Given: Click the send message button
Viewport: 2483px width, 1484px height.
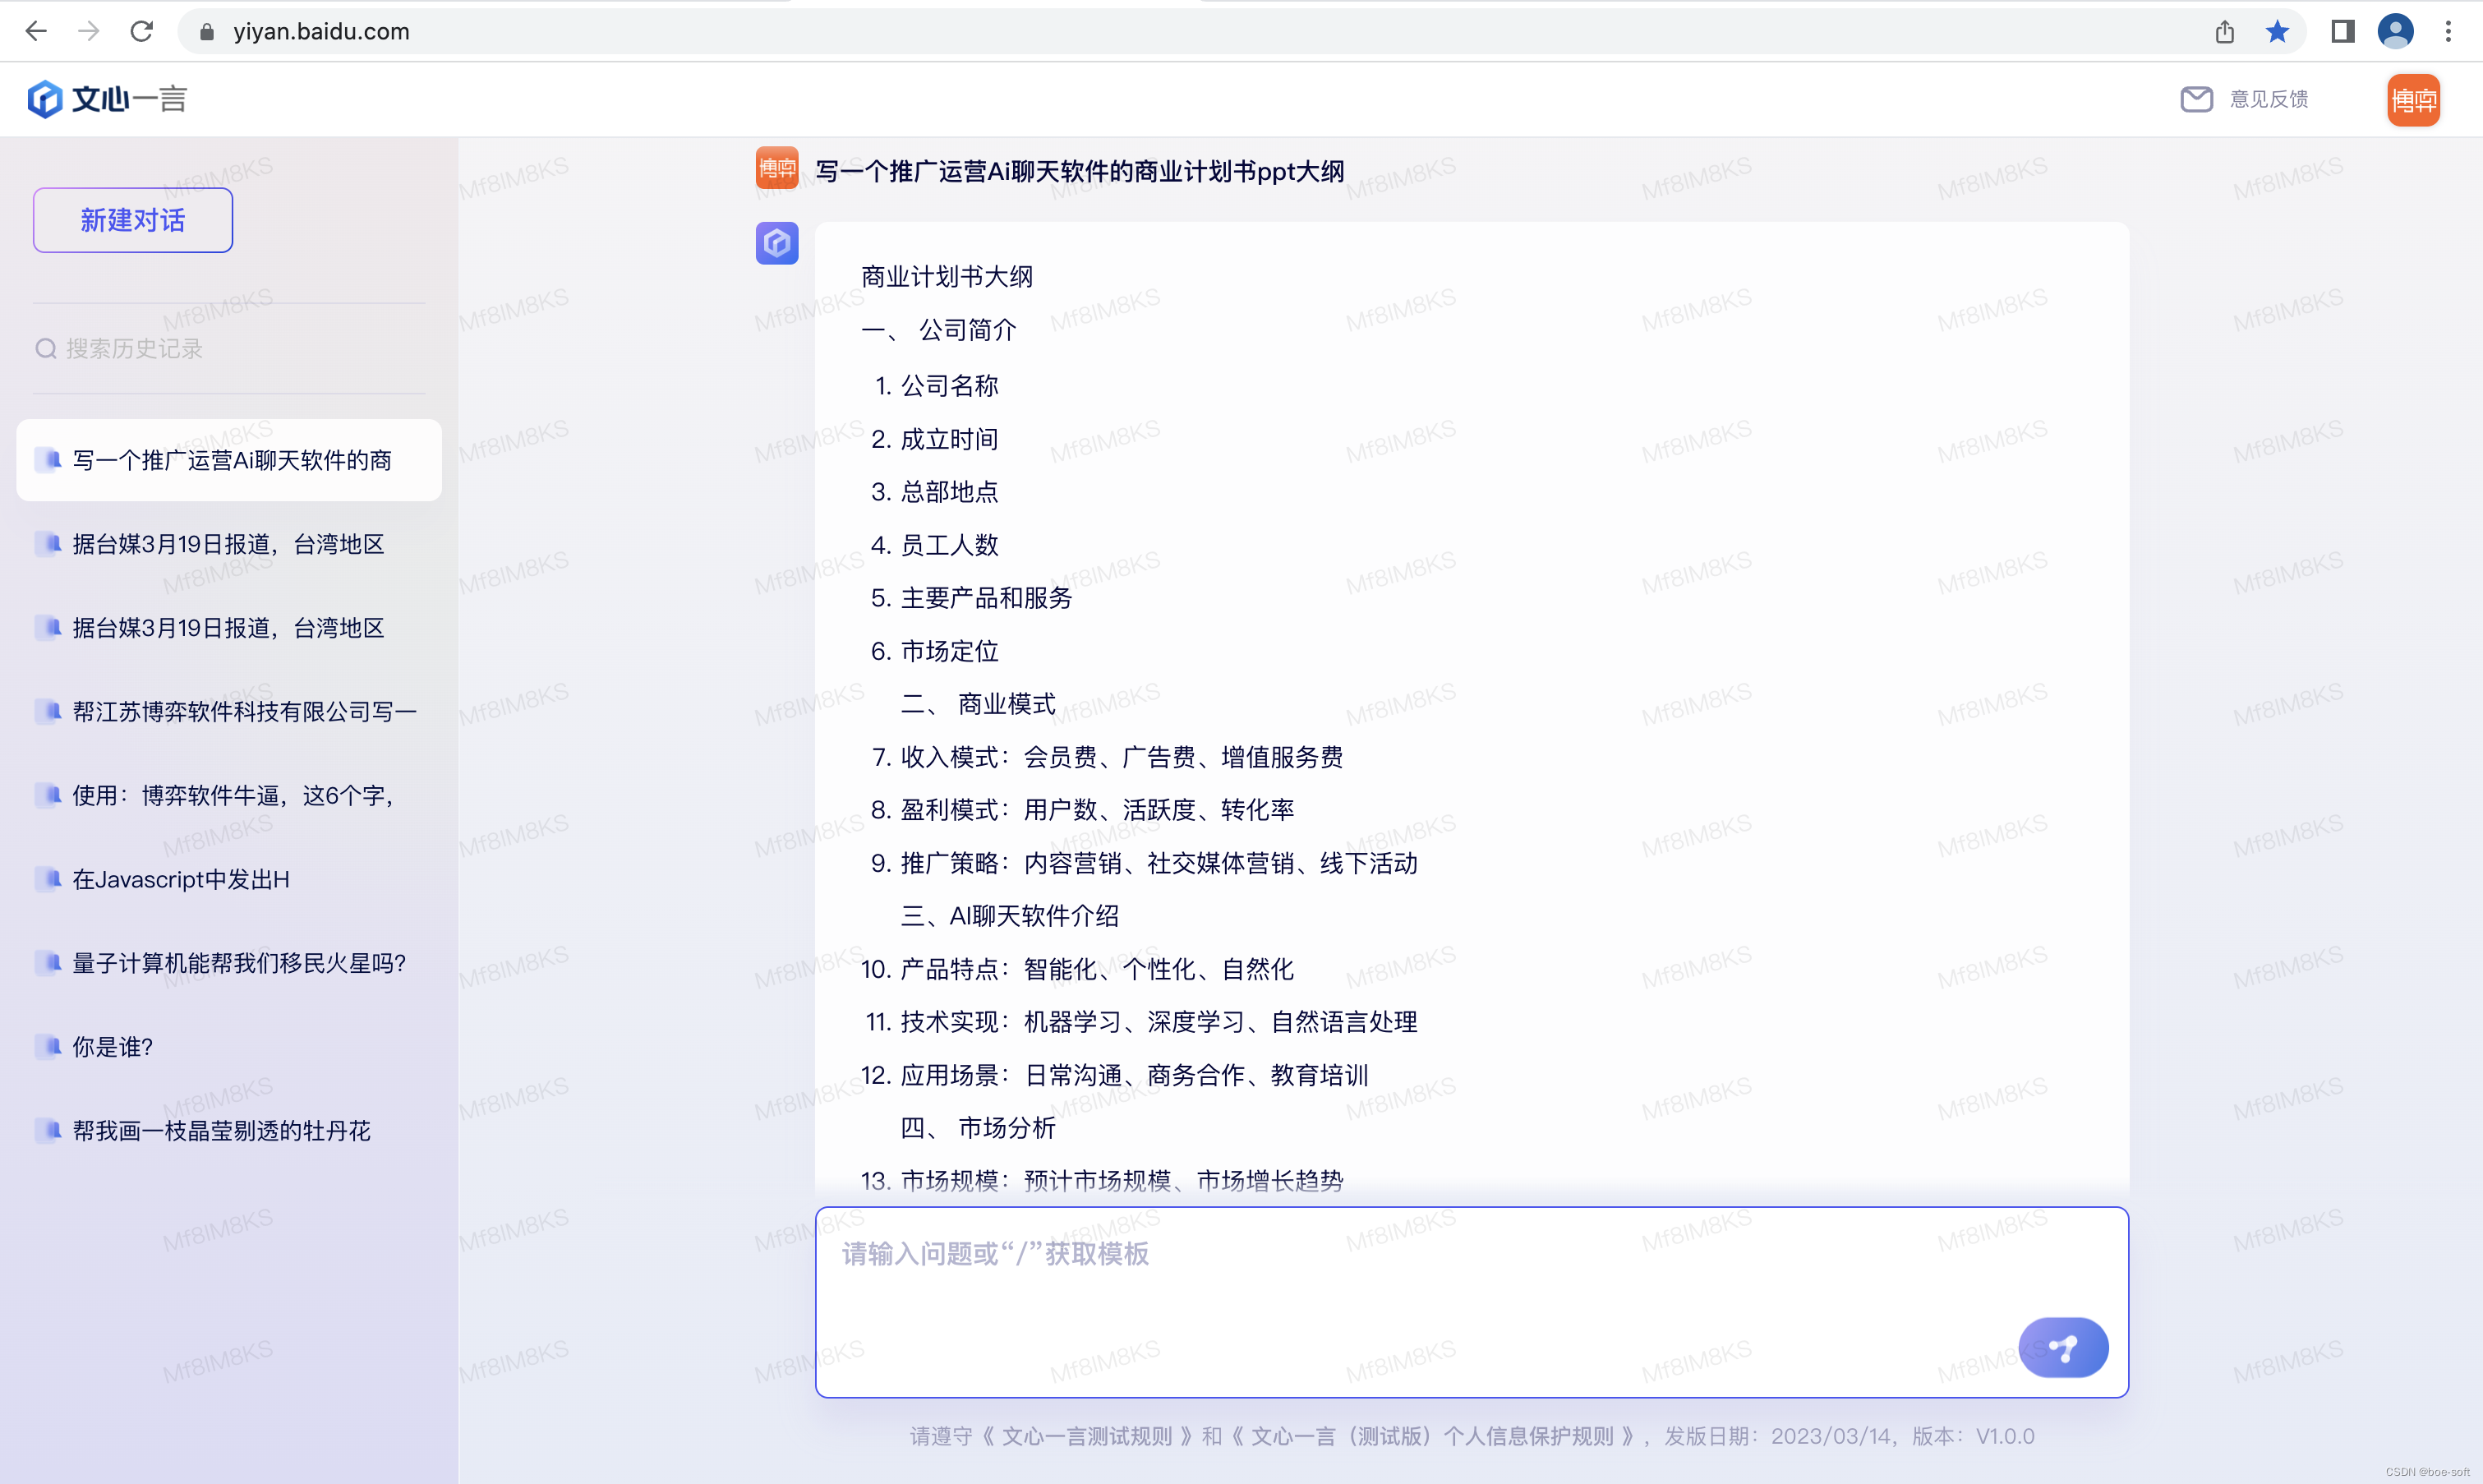Looking at the screenshot, I should pos(2063,1348).
